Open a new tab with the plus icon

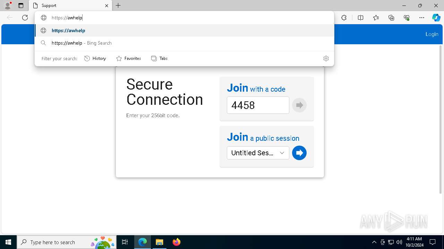[x=118, y=6]
